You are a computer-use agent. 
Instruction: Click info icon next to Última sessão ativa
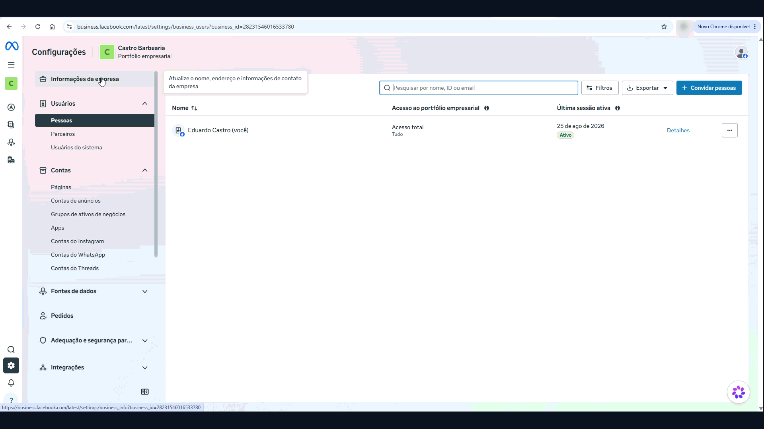tap(618, 108)
